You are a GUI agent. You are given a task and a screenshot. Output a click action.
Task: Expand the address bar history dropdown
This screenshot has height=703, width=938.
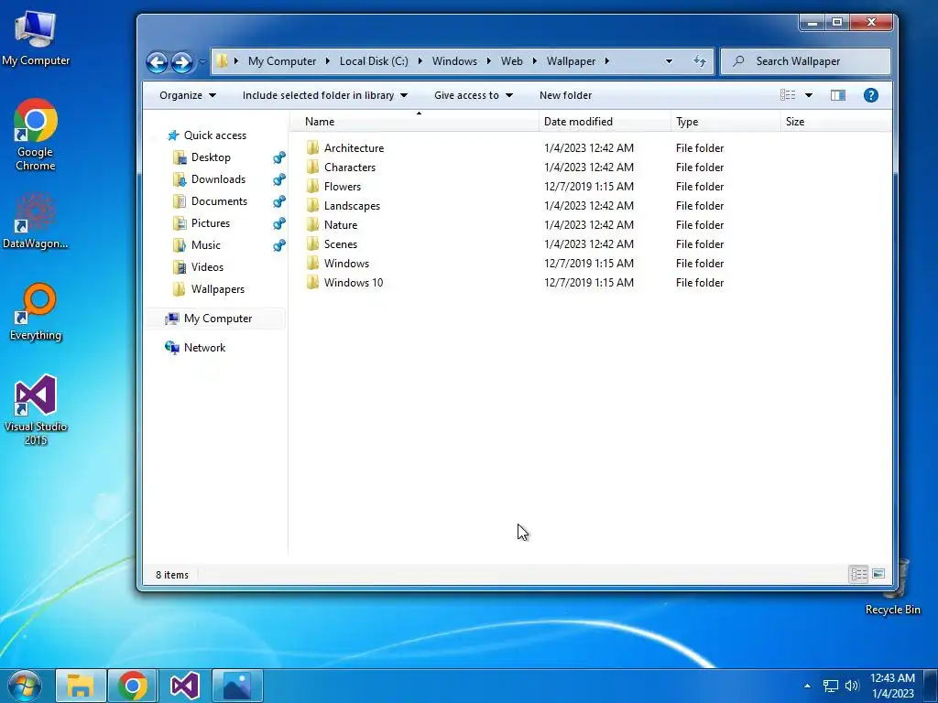tap(669, 61)
